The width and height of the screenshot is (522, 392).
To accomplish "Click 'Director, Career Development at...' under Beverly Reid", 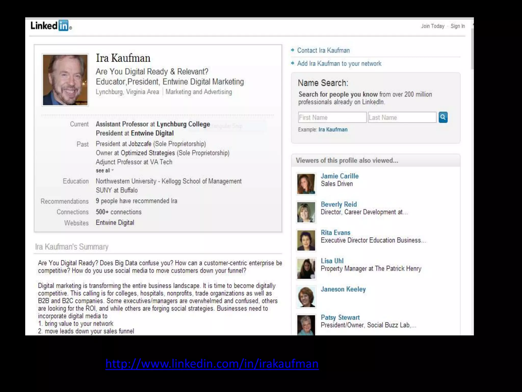I will (364, 212).
